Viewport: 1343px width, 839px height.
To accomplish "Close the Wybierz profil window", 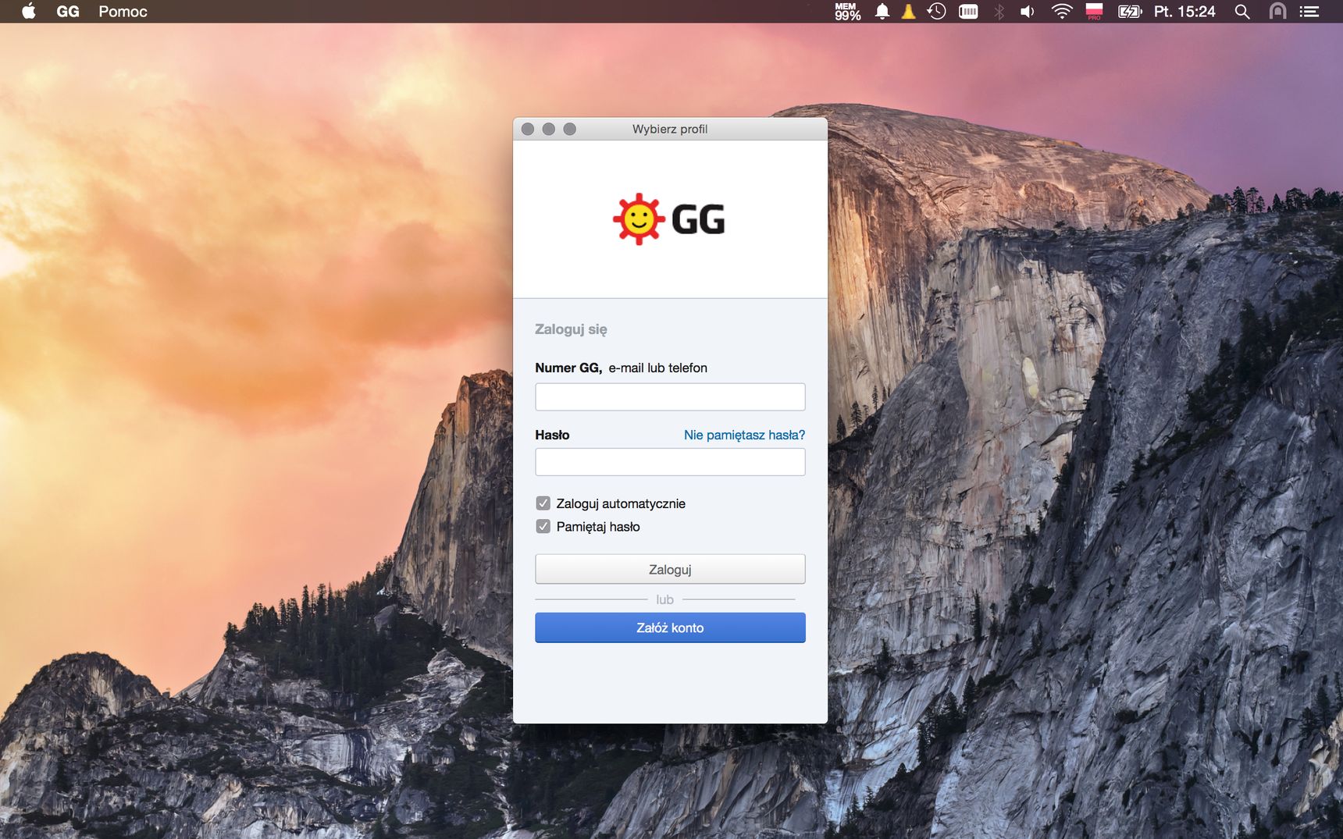I will point(528,129).
